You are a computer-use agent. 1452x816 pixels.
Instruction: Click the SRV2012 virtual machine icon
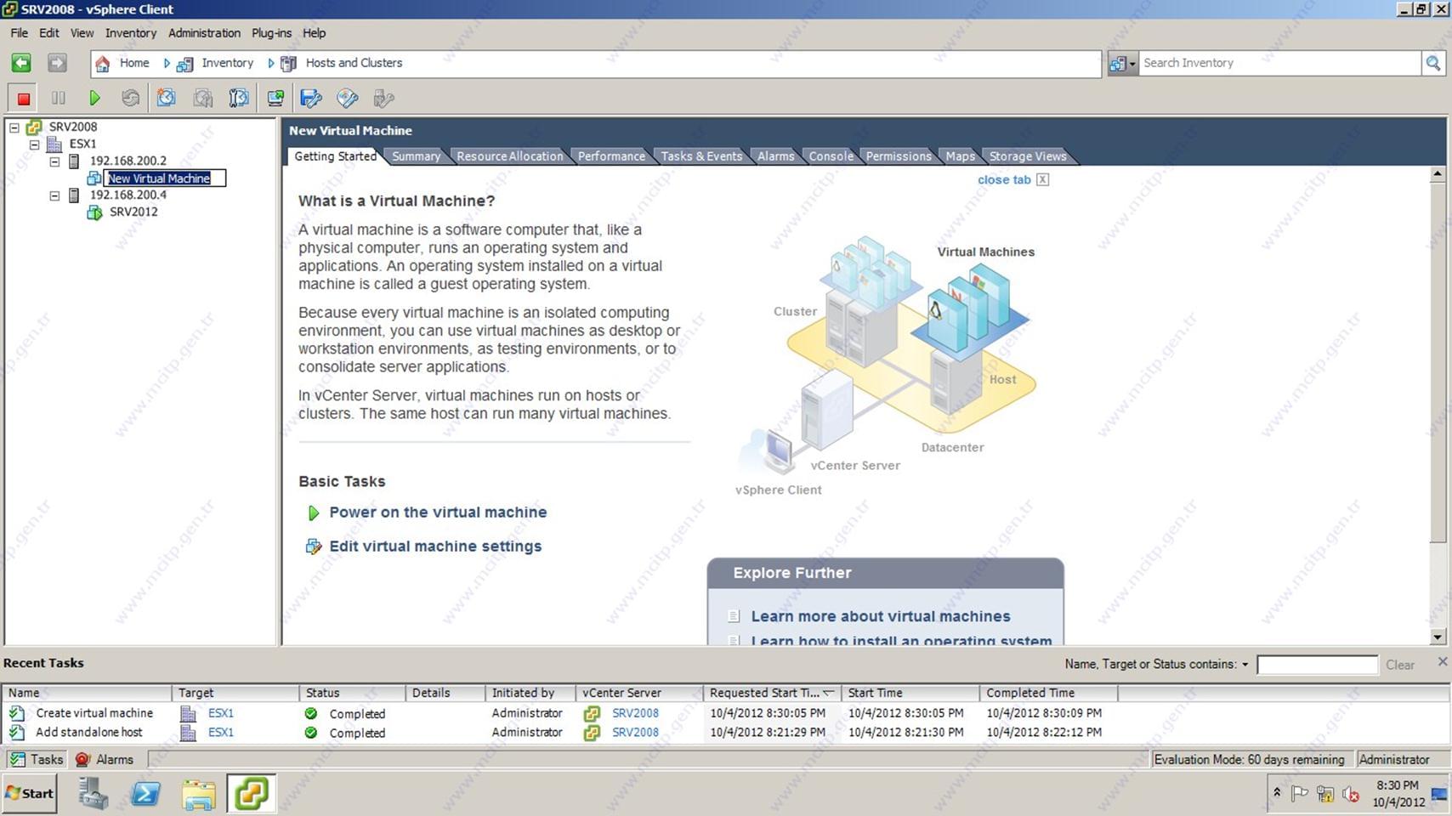pos(94,212)
